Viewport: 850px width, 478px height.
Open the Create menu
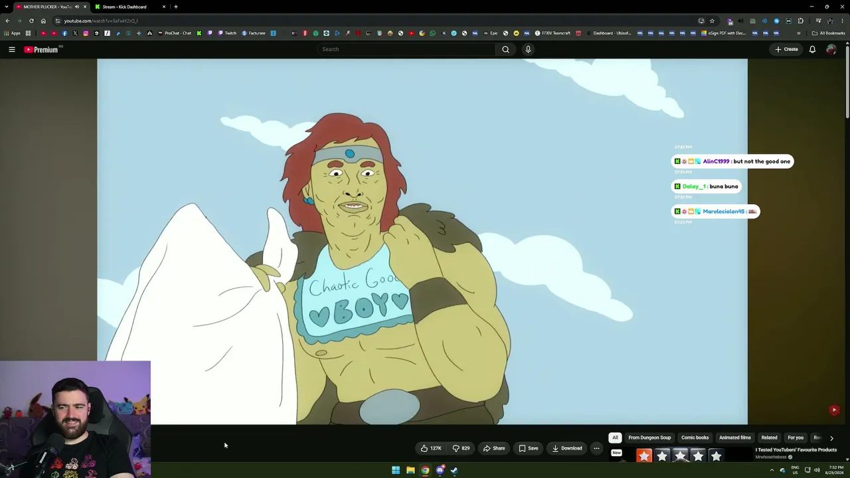(x=786, y=49)
